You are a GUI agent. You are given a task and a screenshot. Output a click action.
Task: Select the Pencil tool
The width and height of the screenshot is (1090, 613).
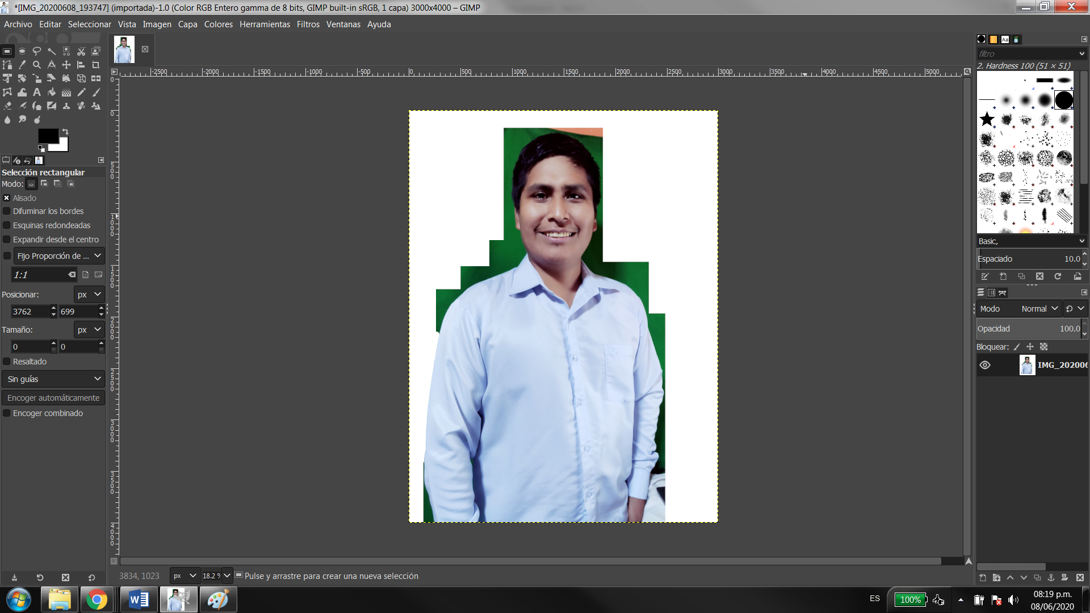coord(81,92)
